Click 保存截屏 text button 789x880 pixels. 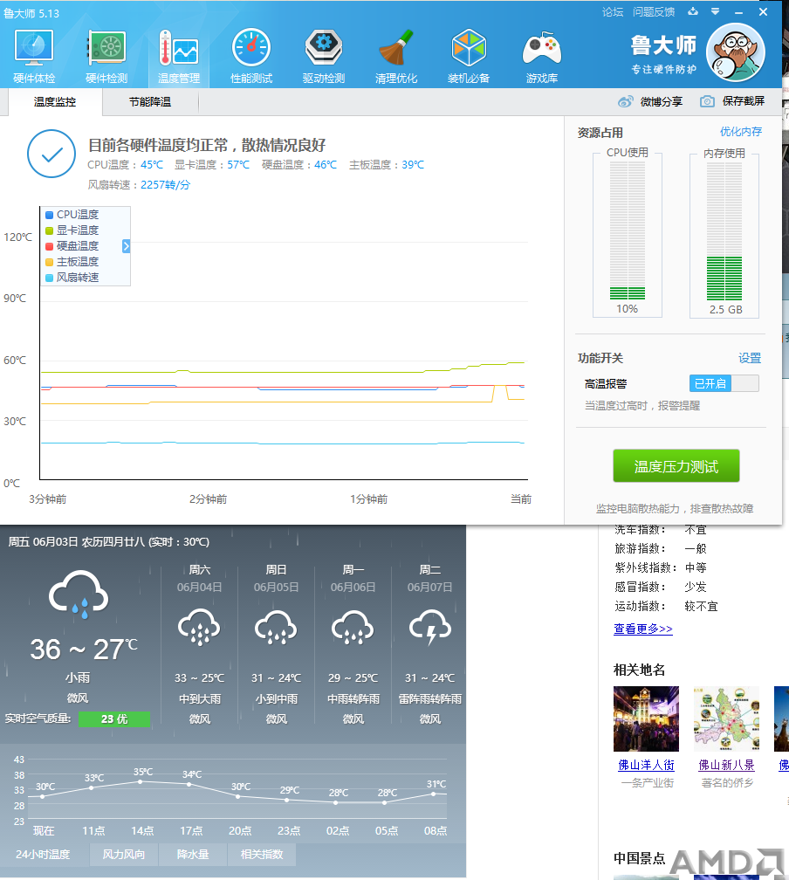(744, 101)
